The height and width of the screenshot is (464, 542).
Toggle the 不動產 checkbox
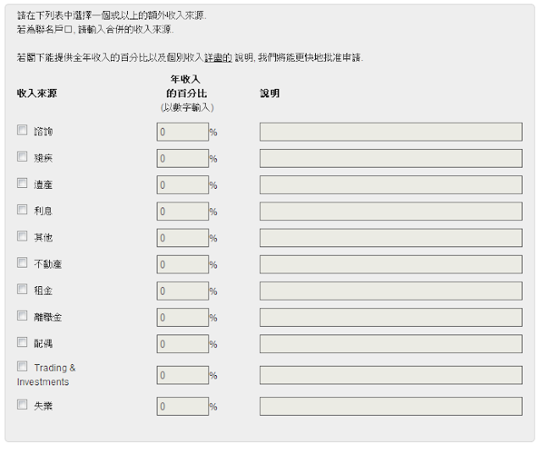pos(22,262)
